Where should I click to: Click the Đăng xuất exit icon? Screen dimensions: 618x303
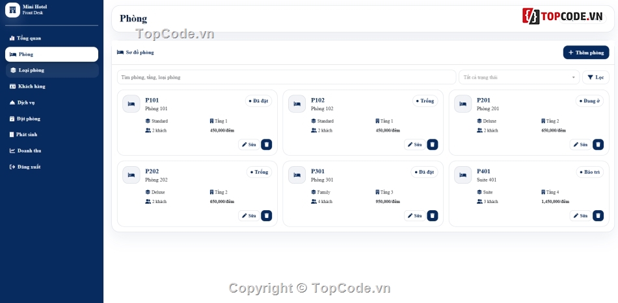(x=12, y=167)
